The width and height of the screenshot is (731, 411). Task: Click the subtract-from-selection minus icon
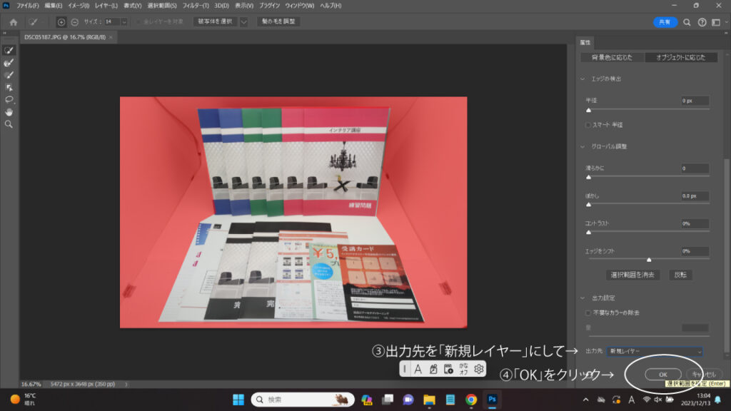(x=74, y=22)
